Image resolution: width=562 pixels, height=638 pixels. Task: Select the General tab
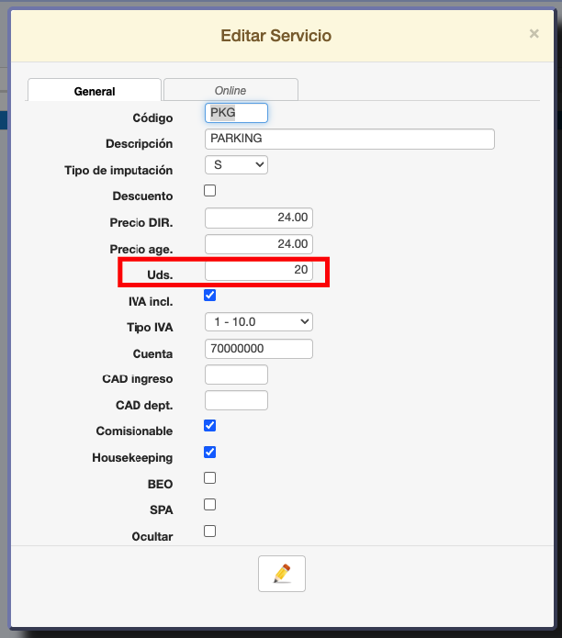point(95,91)
